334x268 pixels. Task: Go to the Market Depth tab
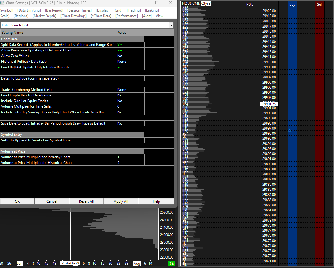coord(44,16)
